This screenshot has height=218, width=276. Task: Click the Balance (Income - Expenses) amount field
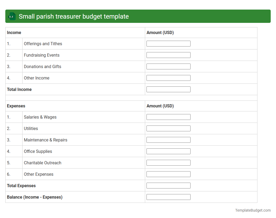tap(168, 197)
